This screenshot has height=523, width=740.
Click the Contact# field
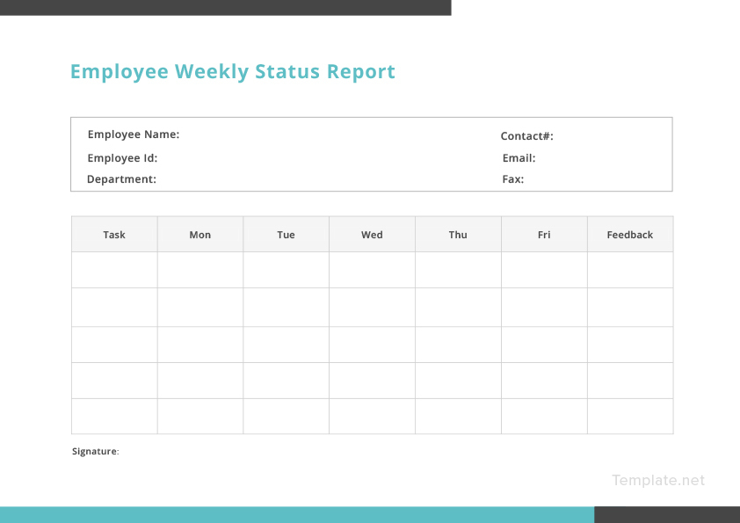click(527, 135)
